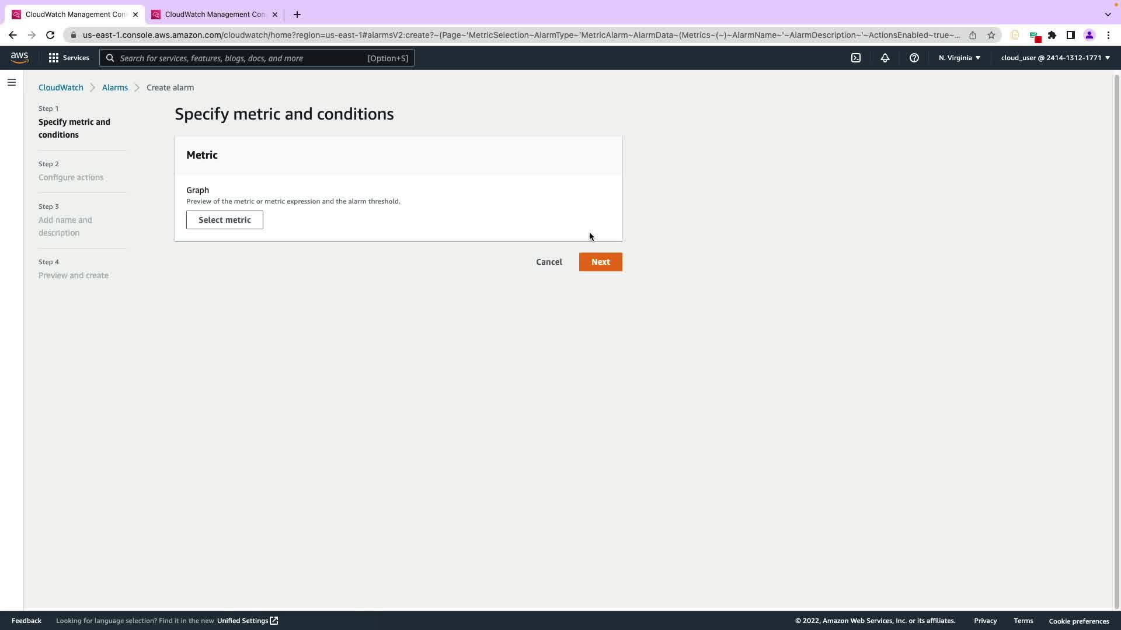The image size is (1121, 630).
Task: Open the notifications bell icon
Action: point(885,58)
